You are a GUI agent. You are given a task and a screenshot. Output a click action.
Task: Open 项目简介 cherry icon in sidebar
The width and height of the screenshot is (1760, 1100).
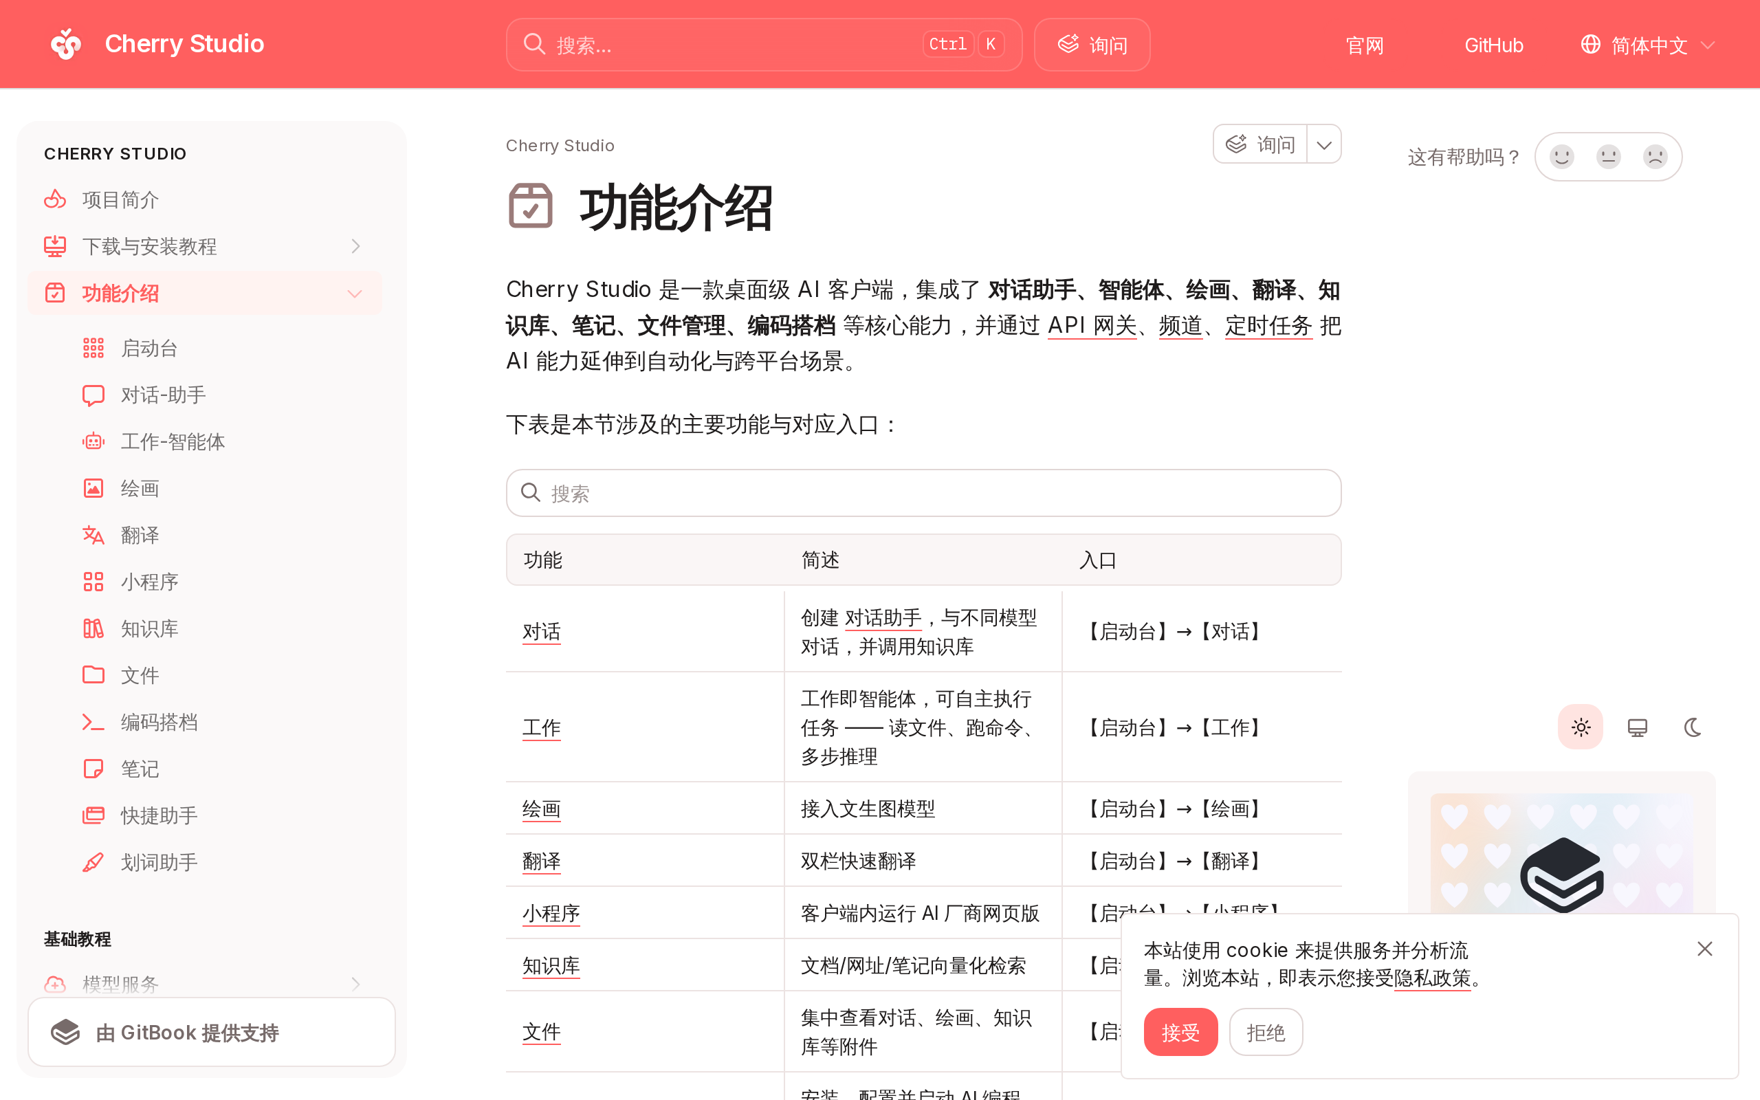pos(55,199)
